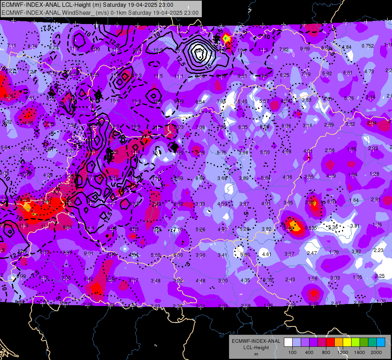
Task: Click the '3.57' grid value
Action: pyautogui.click(x=289, y=254)
